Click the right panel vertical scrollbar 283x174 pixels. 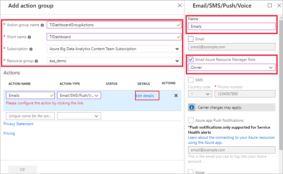click(281, 85)
